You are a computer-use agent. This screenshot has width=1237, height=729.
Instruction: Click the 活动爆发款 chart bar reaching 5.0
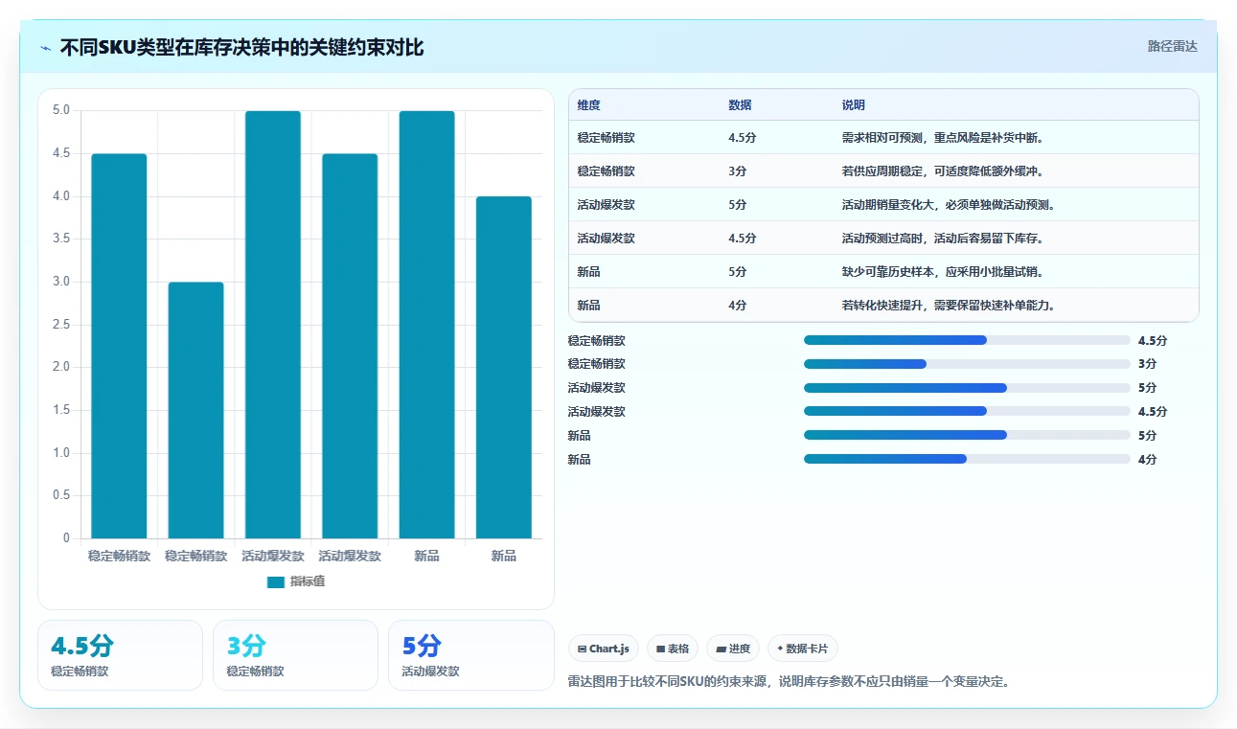[273, 325]
